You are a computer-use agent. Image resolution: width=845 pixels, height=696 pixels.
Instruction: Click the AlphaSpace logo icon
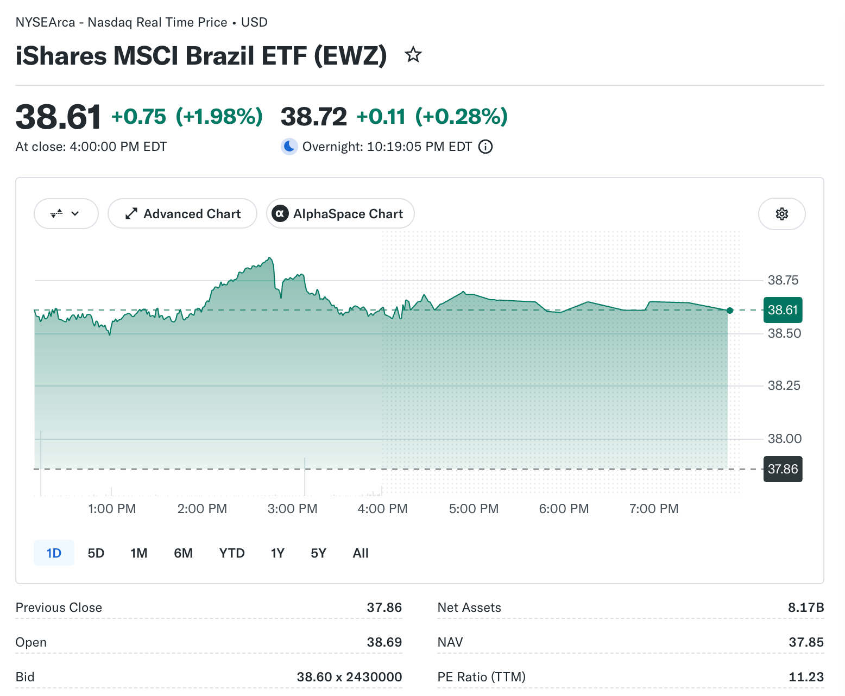click(280, 214)
